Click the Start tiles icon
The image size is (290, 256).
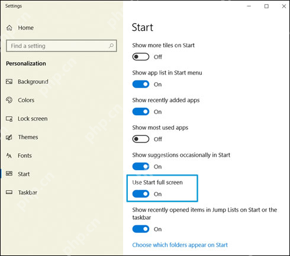[9, 174]
